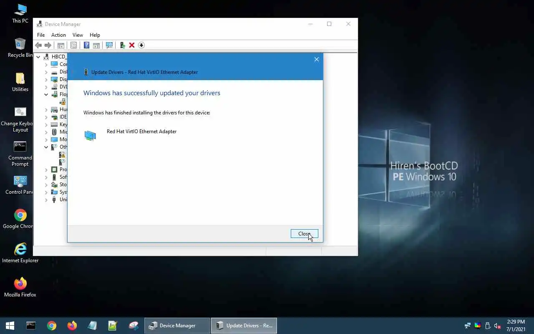The height and width of the screenshot is (334, 534).
Task: Expand the DVD drives category chevron
Action: tap(46, 87)
